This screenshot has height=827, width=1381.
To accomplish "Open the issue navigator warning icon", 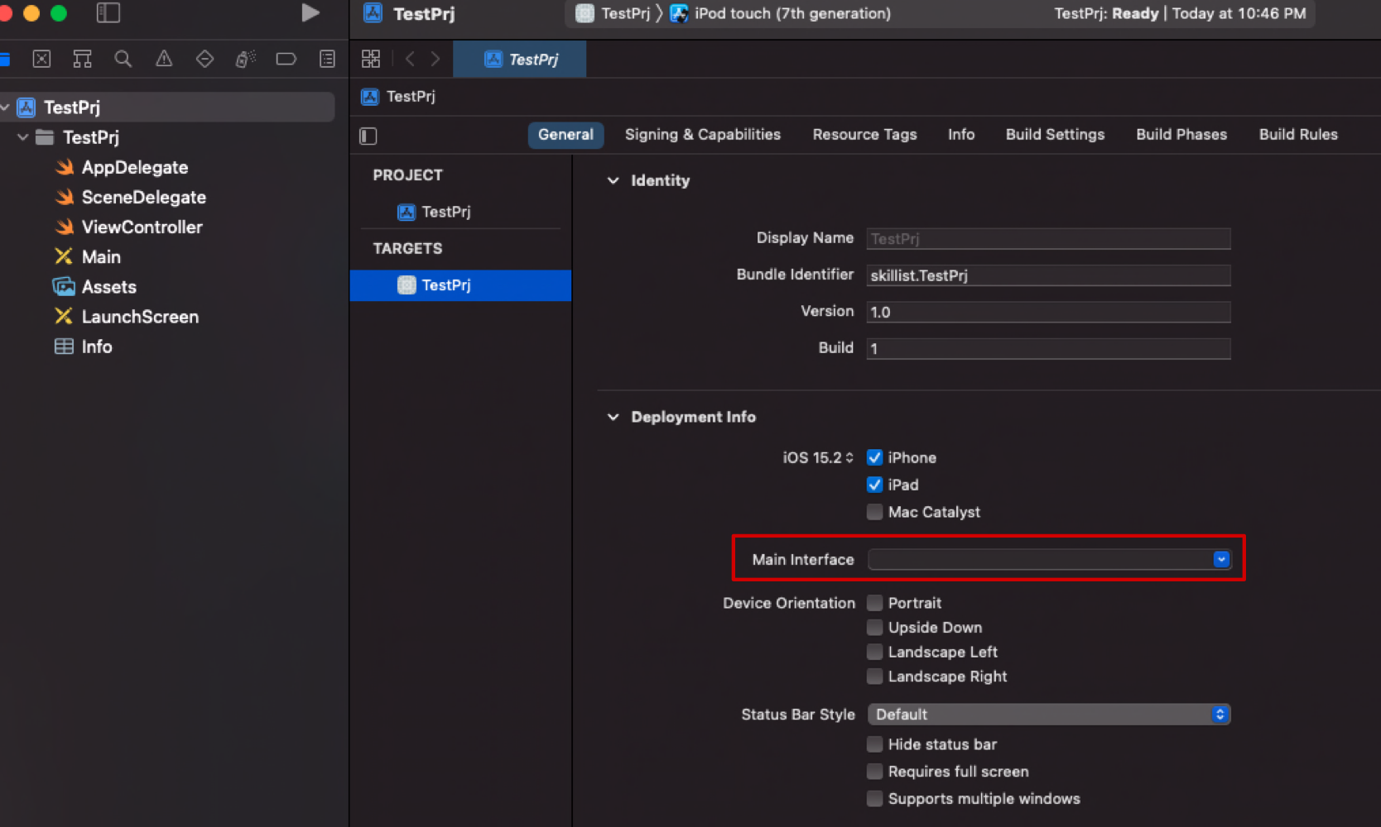I will point(164,59).
